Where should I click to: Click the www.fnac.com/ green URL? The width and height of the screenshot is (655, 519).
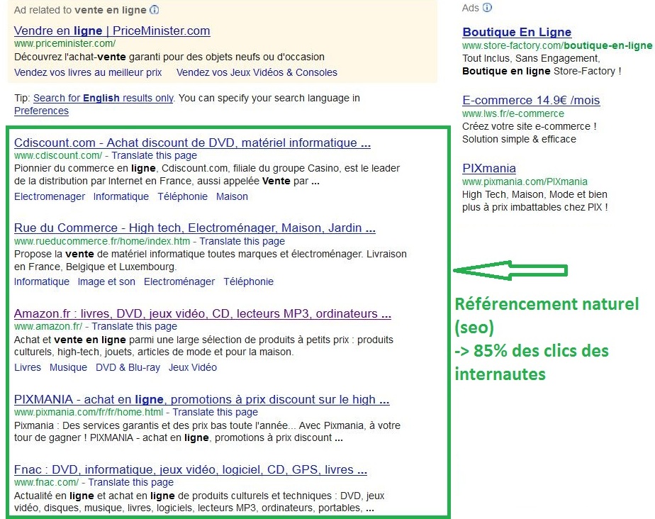(x=46, y=482)
